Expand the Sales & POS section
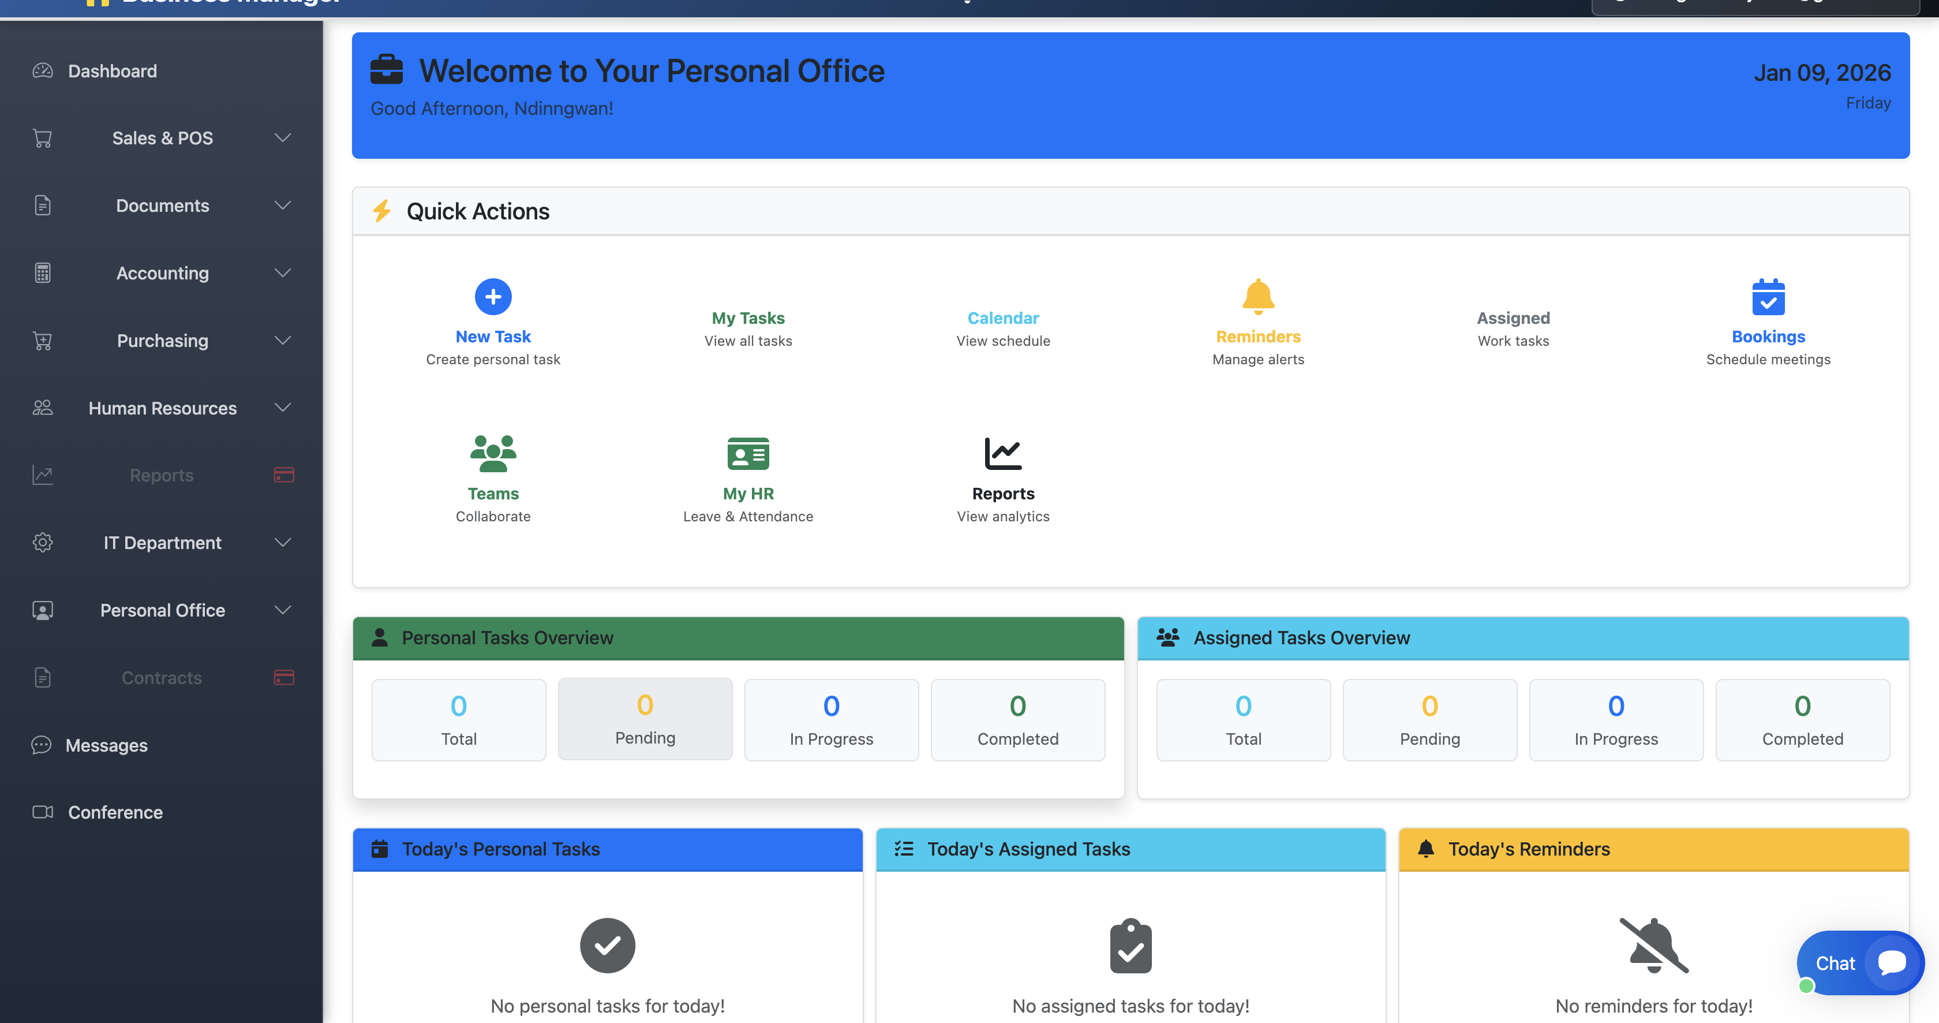This screenshot has height=1023, width=1939. (163, 138)
